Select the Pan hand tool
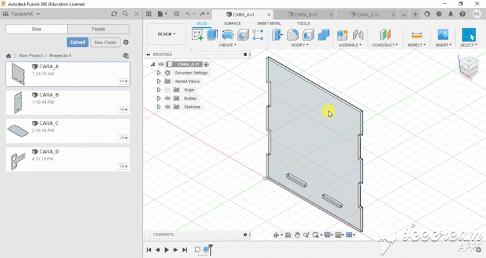 pyautogui.click(x=297, y=235)
